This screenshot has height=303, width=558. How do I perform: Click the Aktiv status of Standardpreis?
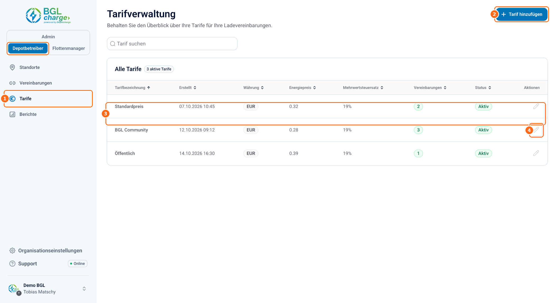(483, 106)
